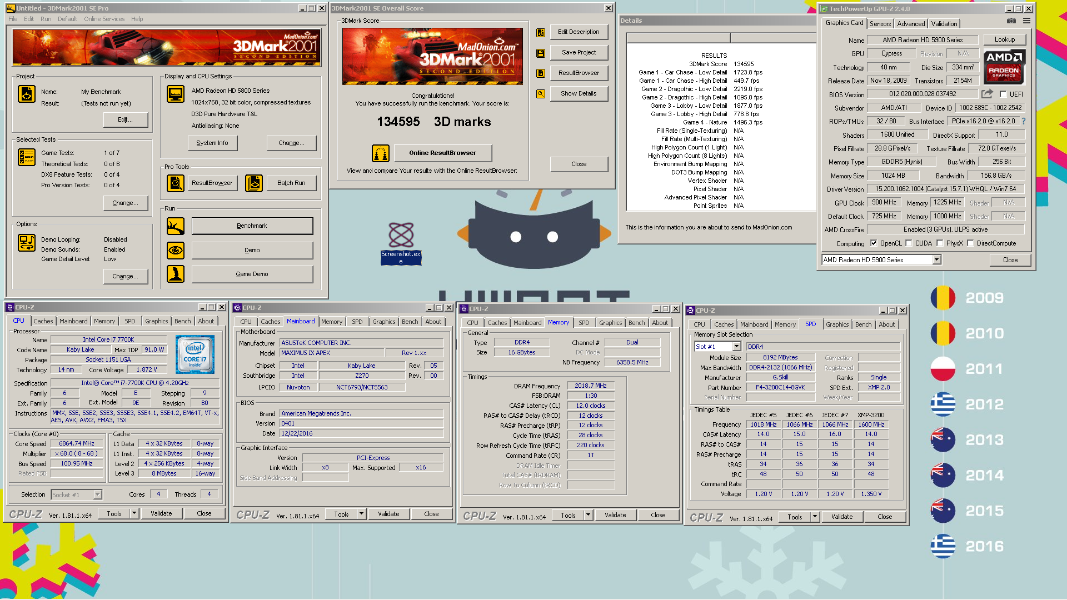Toggle the DirectCompute checkbox

pyautogui.click(x=970, y=243)
